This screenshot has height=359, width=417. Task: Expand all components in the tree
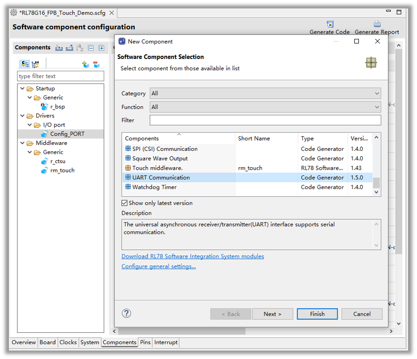click(x=101, y=48)
